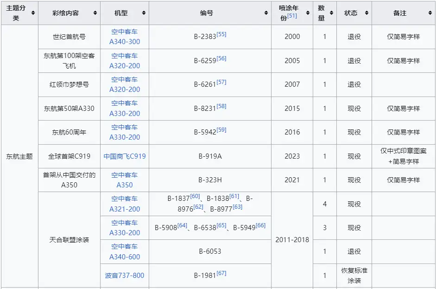
Task: Click the 恢复标准涂装 status cell
Action: (354, 276)
